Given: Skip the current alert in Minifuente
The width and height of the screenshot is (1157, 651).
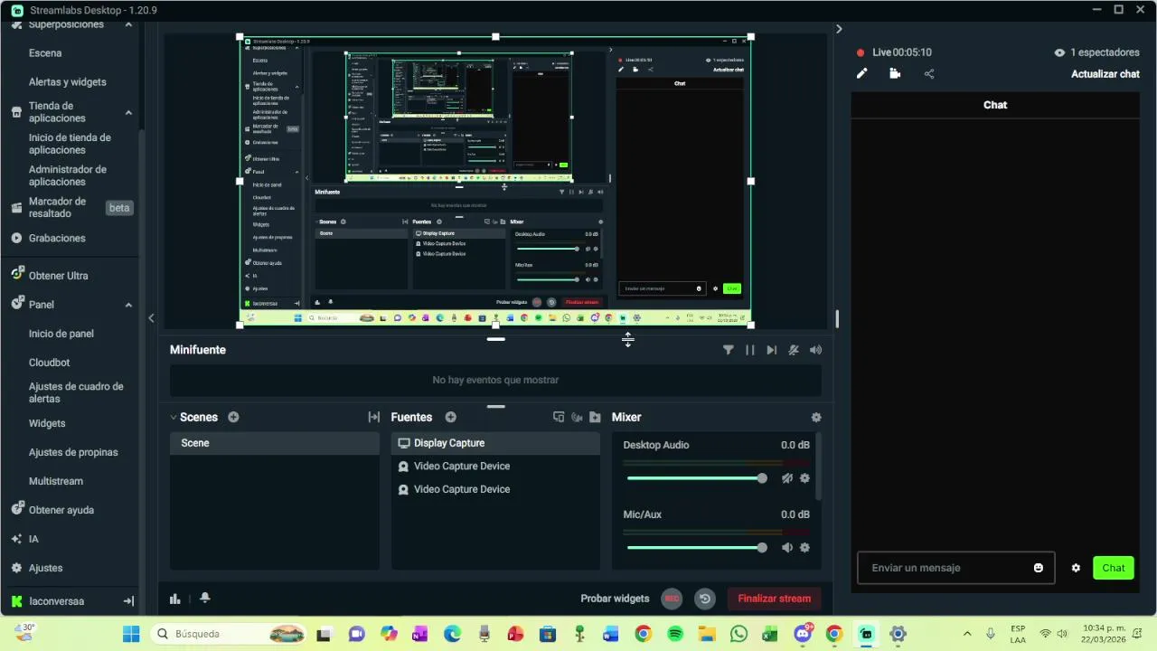Looking at the screenshot, I should click(771, 350).
